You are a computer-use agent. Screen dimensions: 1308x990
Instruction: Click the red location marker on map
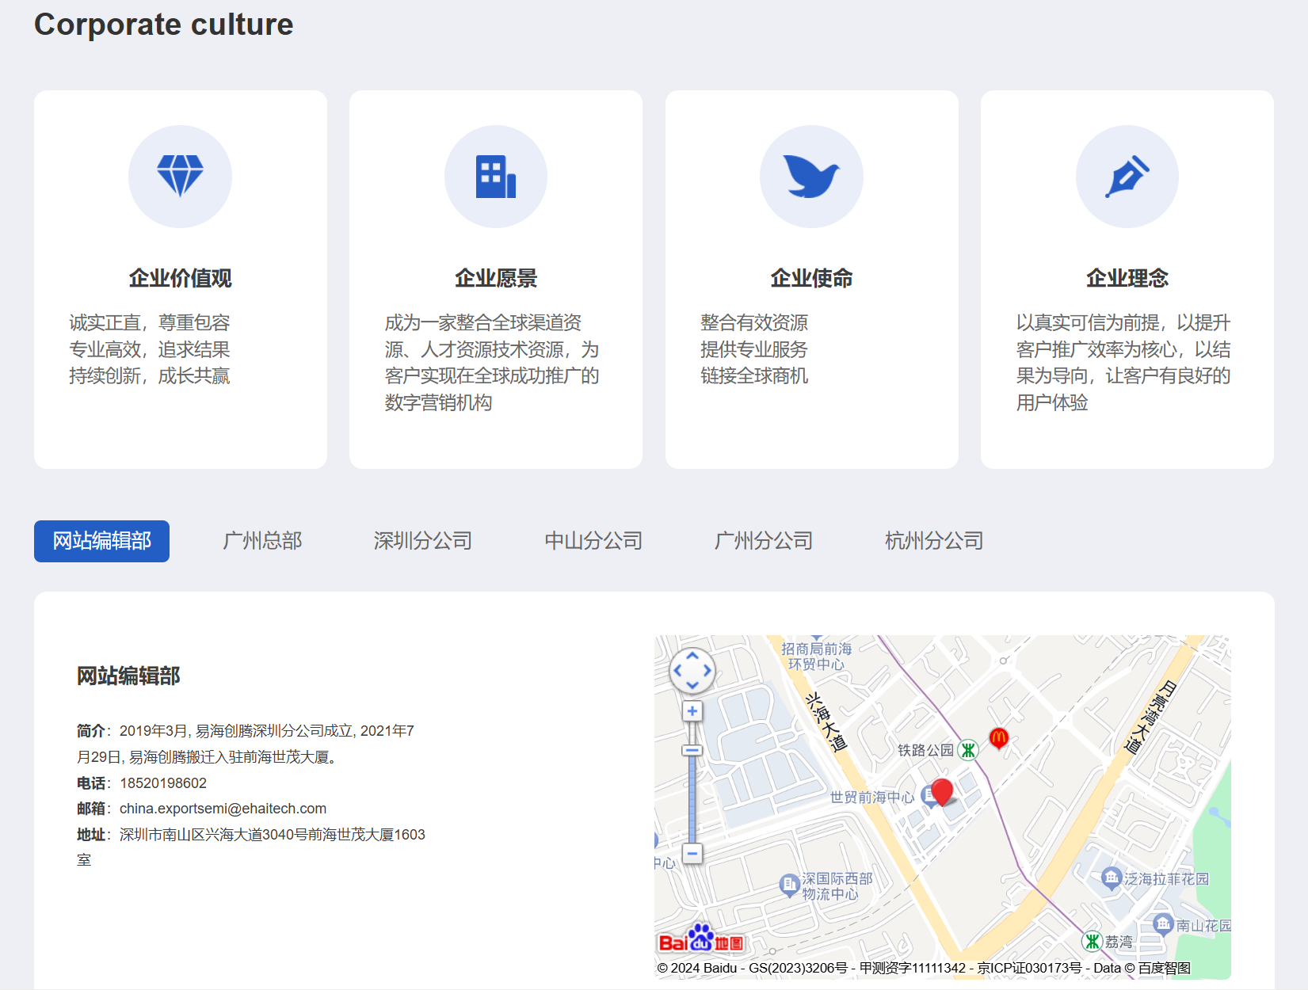tap(942, 791)
